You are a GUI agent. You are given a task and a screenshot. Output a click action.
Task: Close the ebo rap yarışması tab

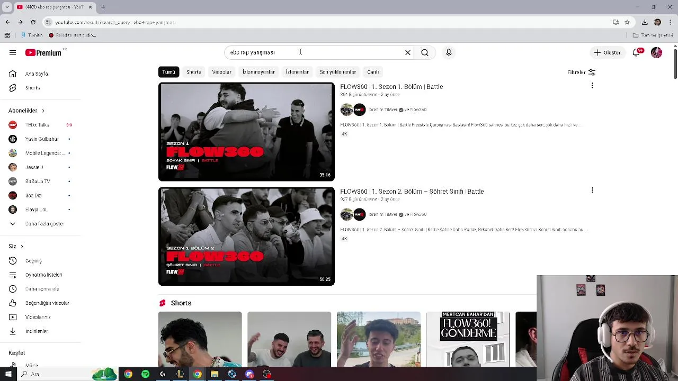(90, 7)
